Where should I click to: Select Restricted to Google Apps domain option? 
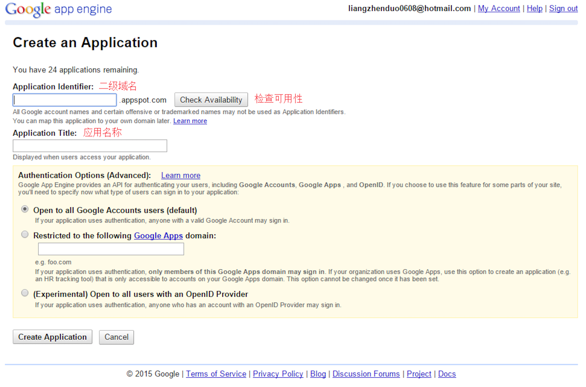point(25,234)
